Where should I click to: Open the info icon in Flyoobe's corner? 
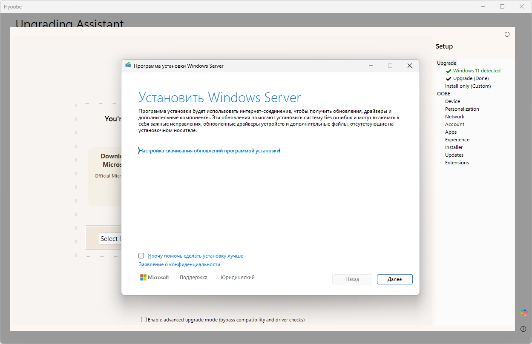[523, 329]
